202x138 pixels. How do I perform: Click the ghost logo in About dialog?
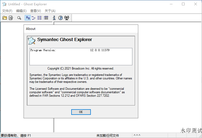32,41
